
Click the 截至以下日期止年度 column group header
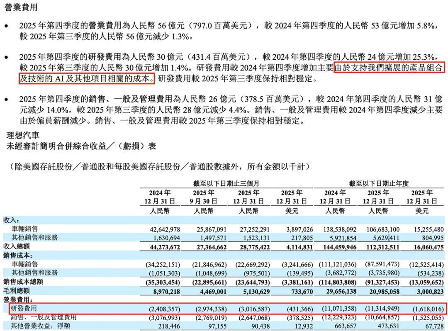click(379, 183)
